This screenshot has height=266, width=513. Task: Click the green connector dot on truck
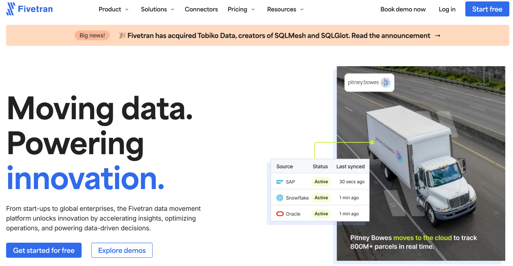click(x=372, y=142)
